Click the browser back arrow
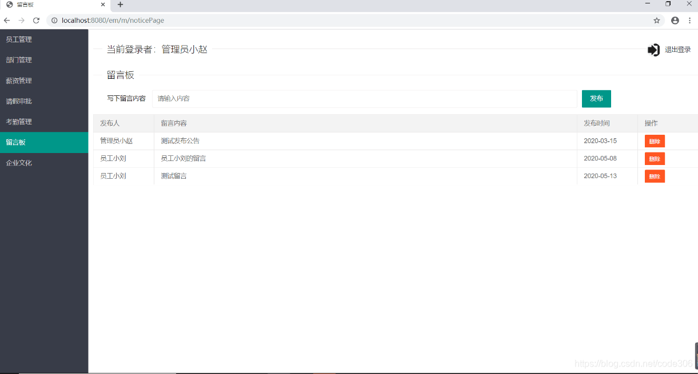Image resolution: width=698 pixels, height=374 pixels. (x=7, y=20)
